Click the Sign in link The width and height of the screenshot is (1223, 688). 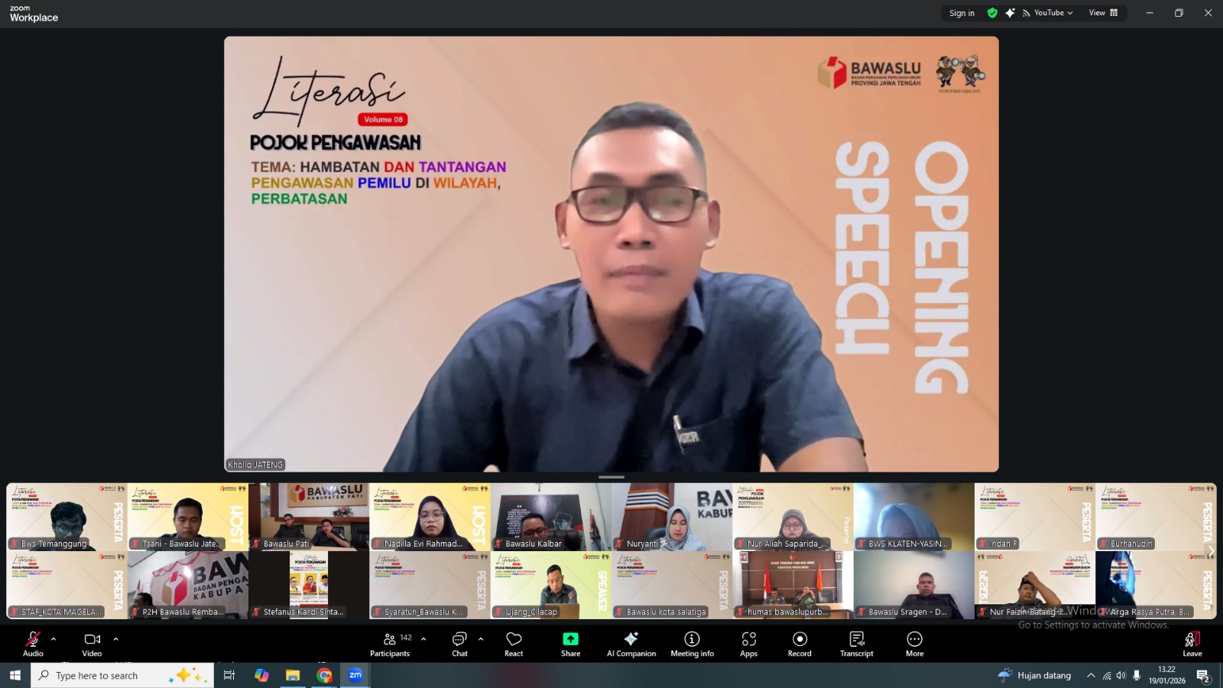(x=961, y=12)
